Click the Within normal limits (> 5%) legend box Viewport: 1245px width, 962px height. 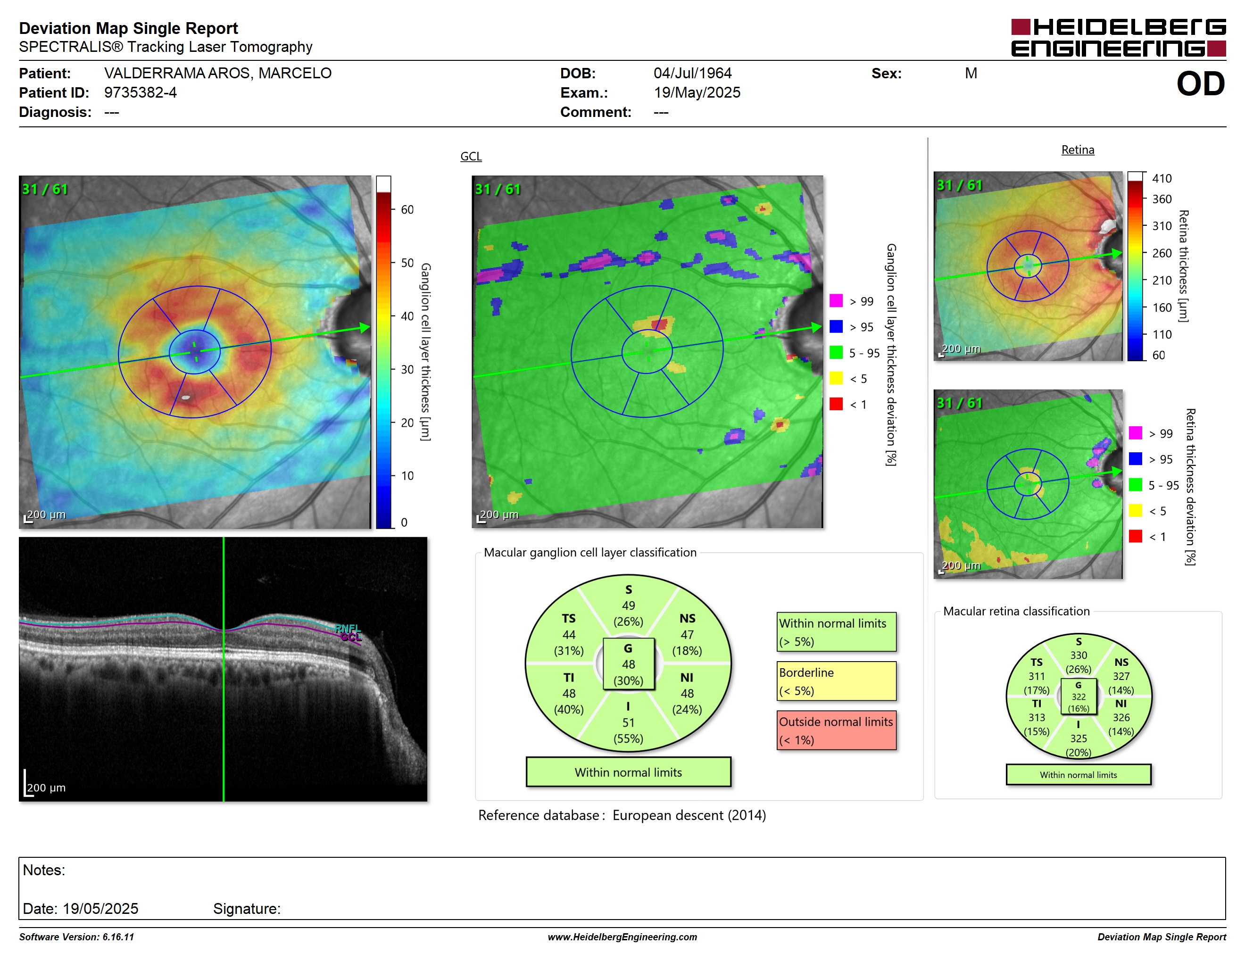(x=836, y=632)
